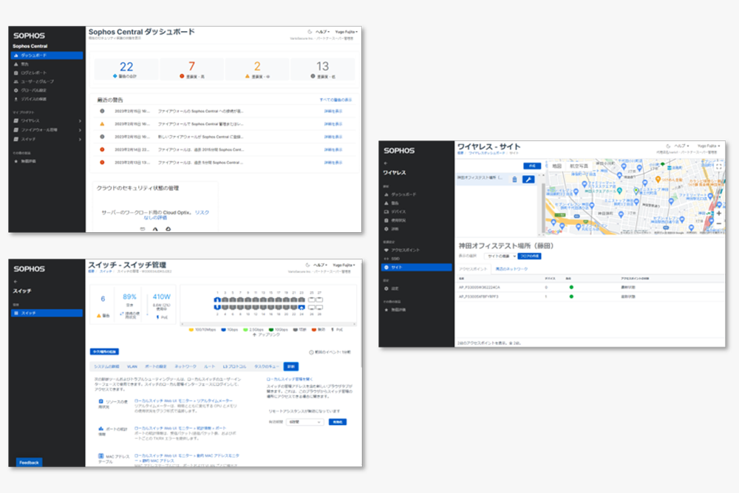This screenshot has width=739, height=493.
Task: Click the star icon in the dashboard sidebar
Action: tap(16, 161)
